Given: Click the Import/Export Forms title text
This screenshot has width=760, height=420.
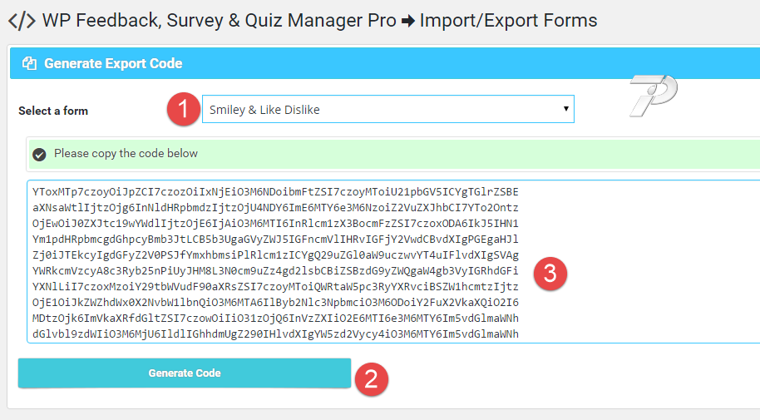Looking at the screenshot, I should (x=508, y=21).
